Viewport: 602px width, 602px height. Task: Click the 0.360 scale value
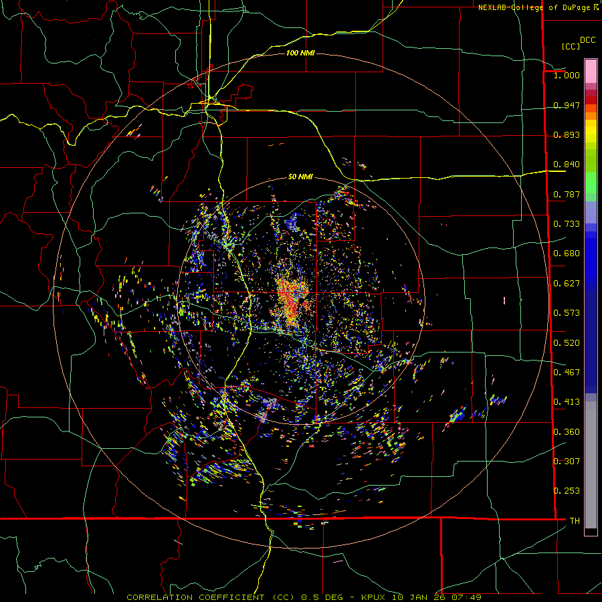tap(567, 432)
